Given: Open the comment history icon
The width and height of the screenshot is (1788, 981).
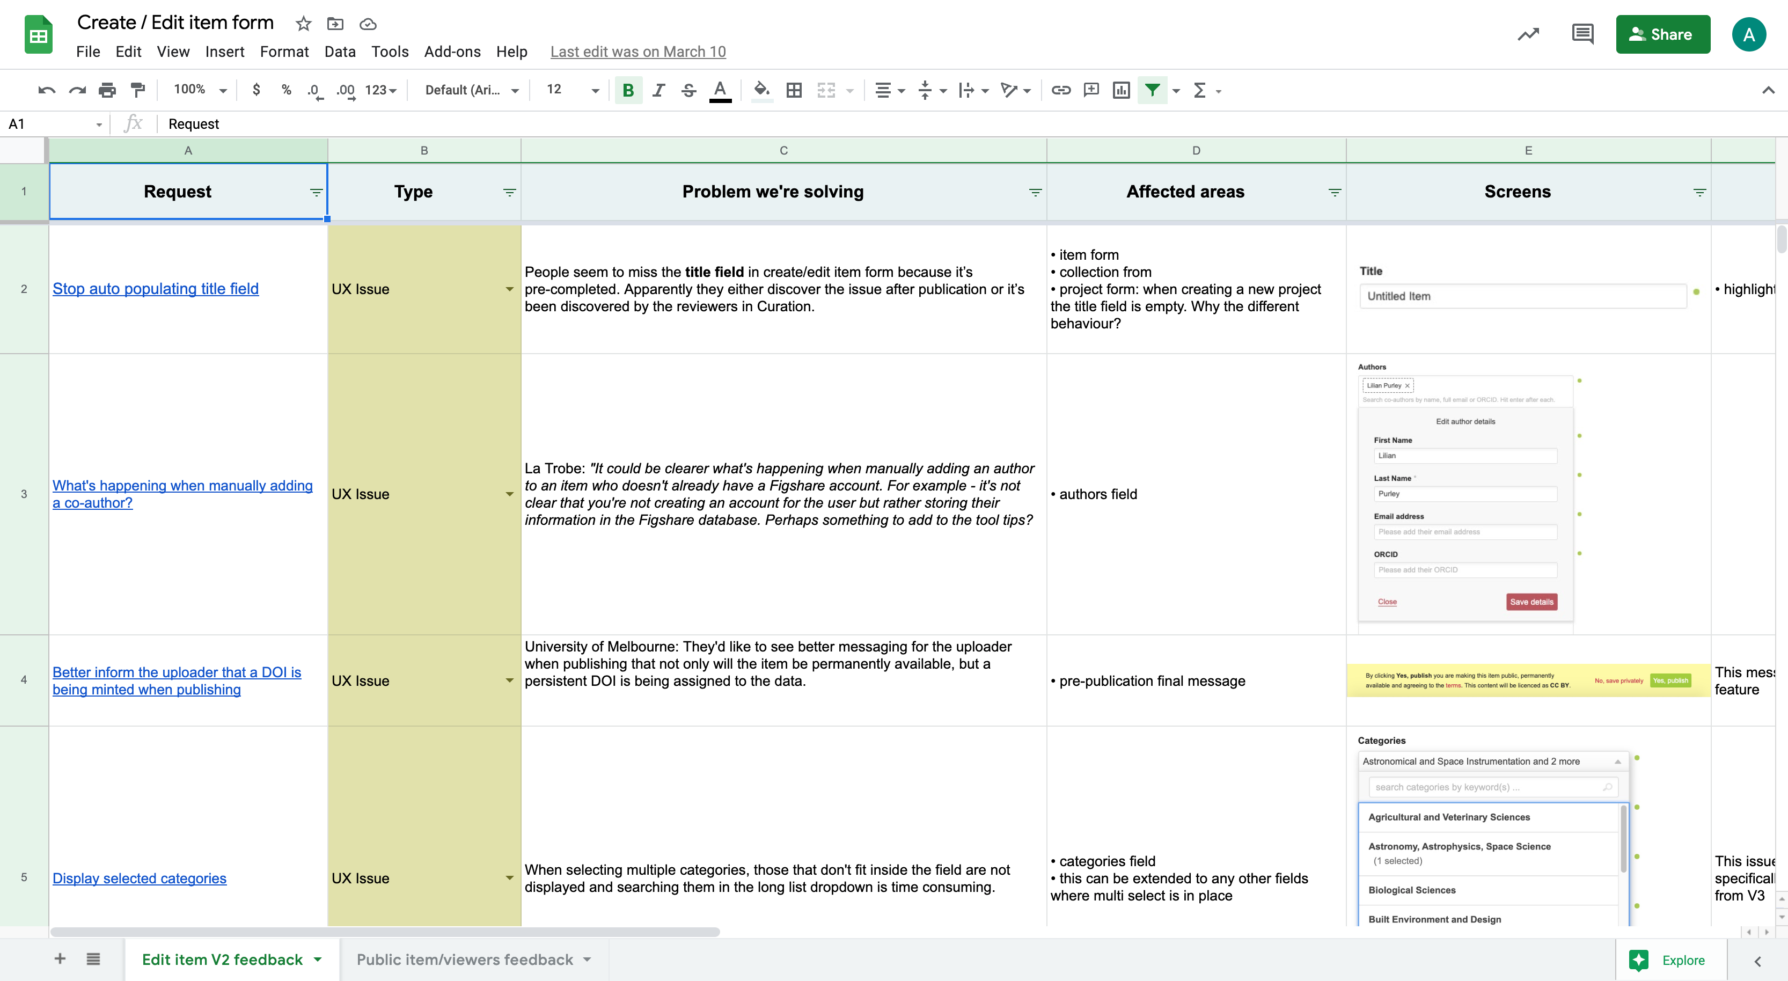Looking at the screenshot, I should [x=1582, y=34].
